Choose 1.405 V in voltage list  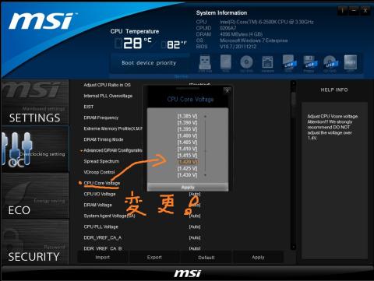pos(187,142)
